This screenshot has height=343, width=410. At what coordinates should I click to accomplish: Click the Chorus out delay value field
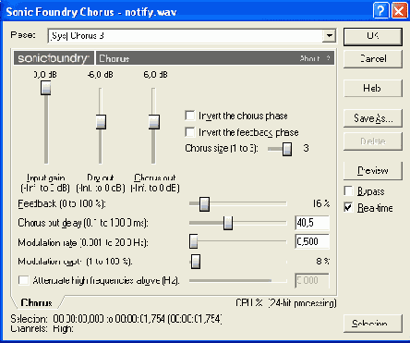tap(312, 223)
